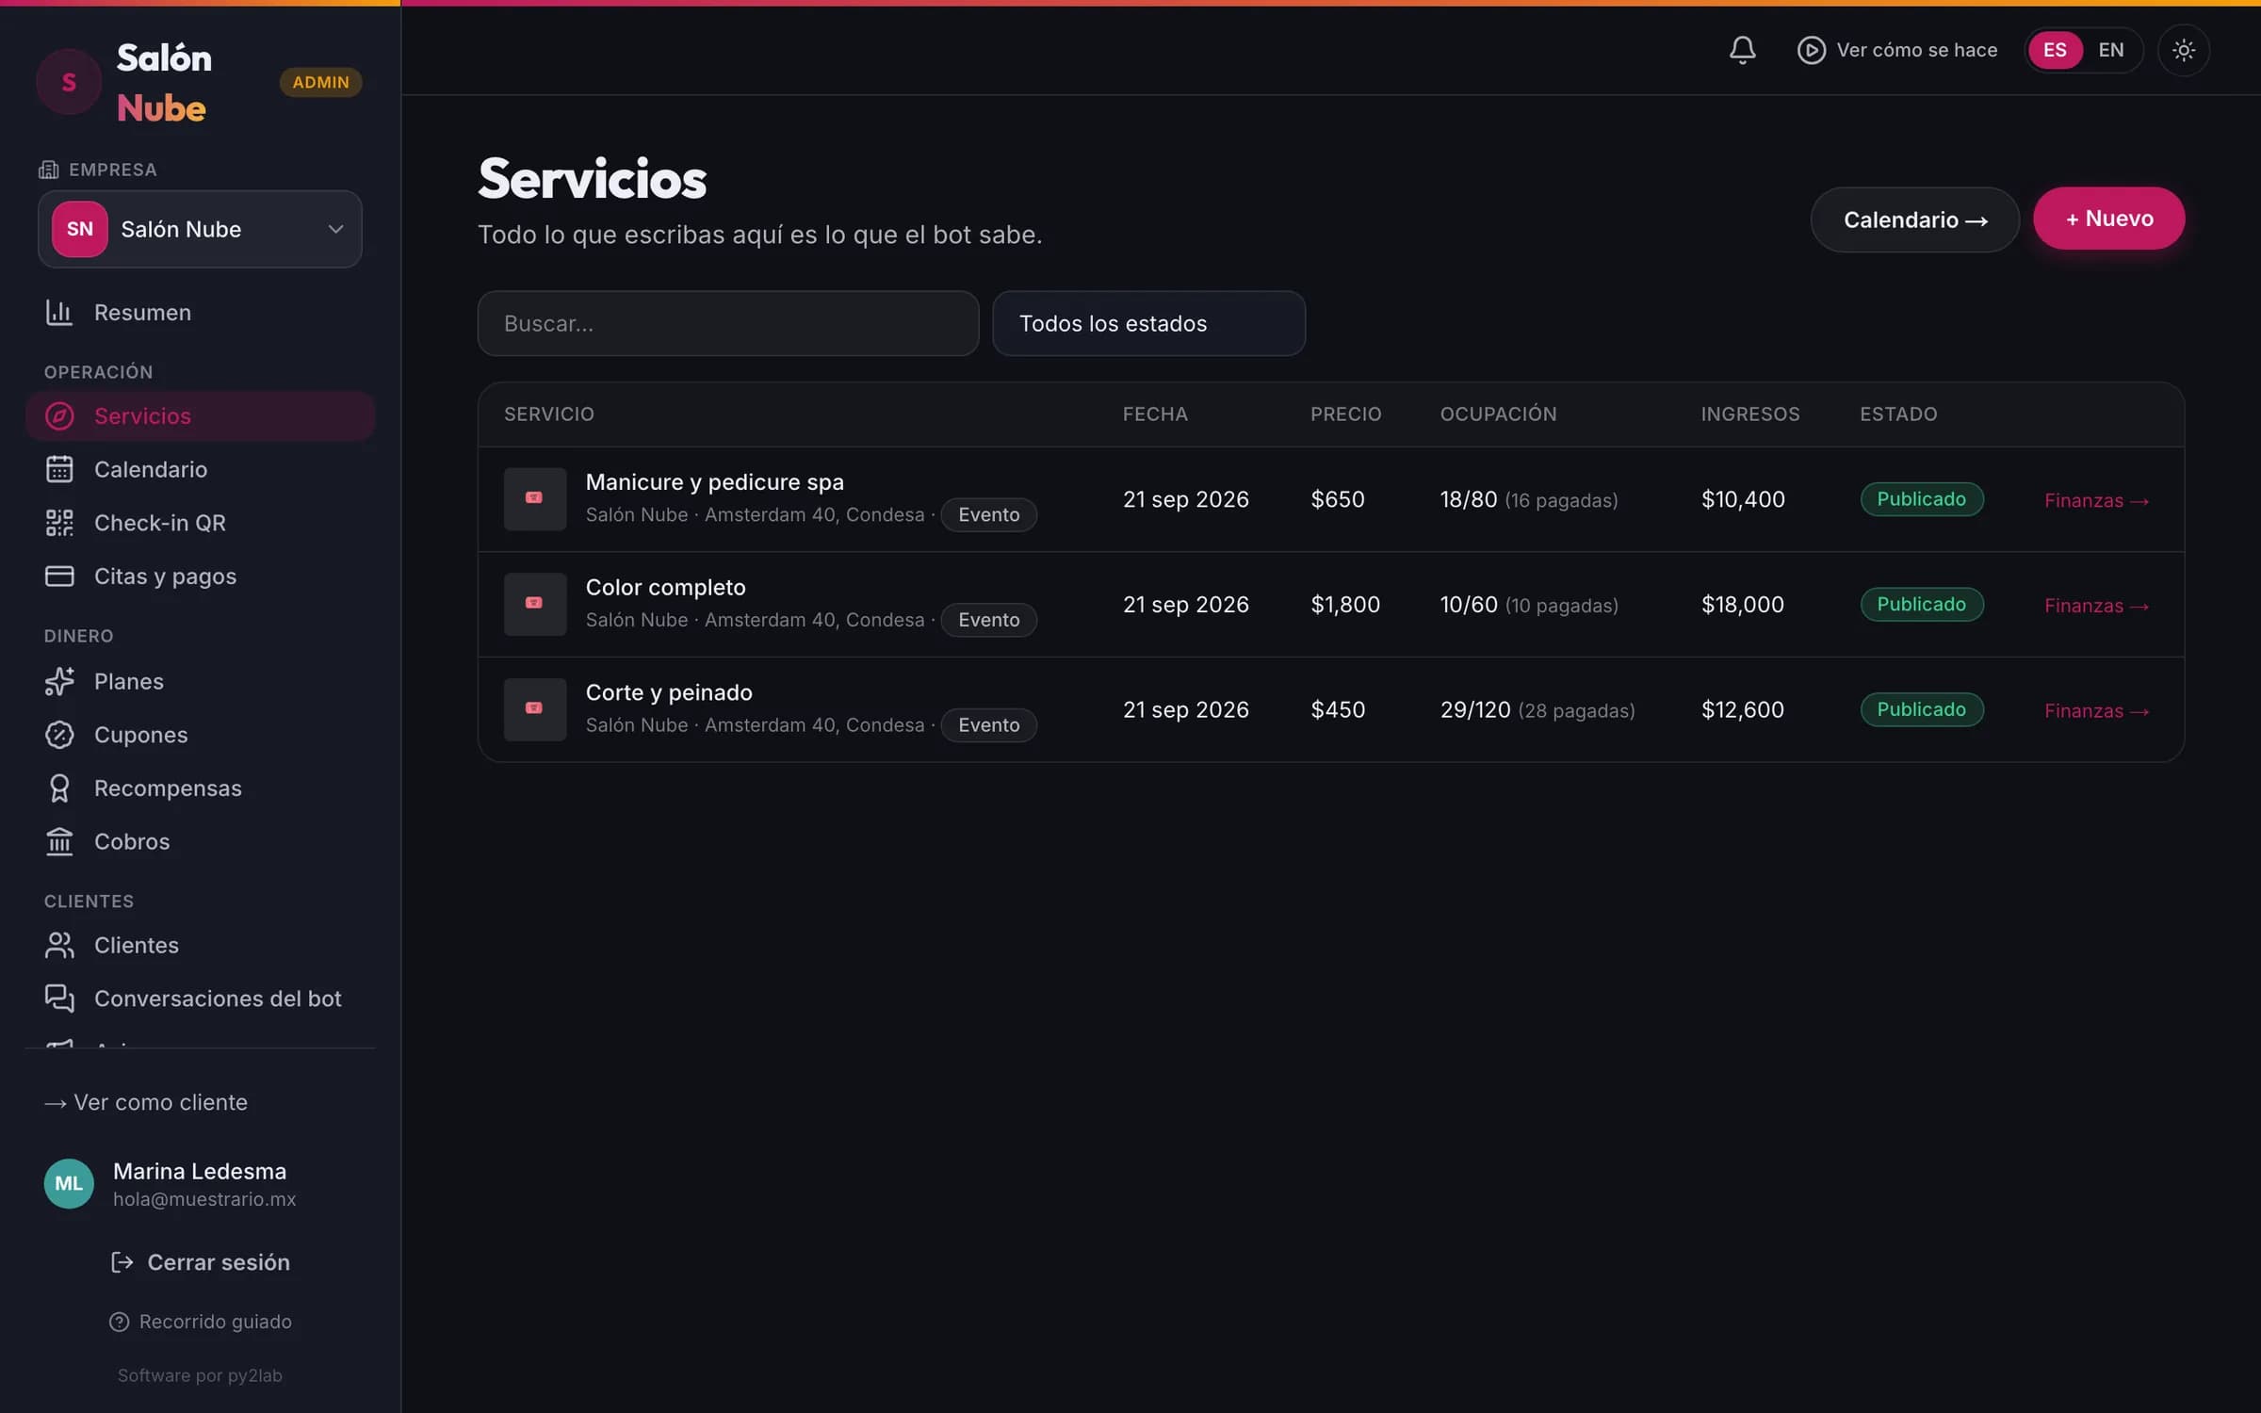Click the Recompensas award icon

(x=59, y=788)
